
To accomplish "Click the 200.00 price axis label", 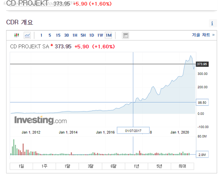I will coord(203,87).
